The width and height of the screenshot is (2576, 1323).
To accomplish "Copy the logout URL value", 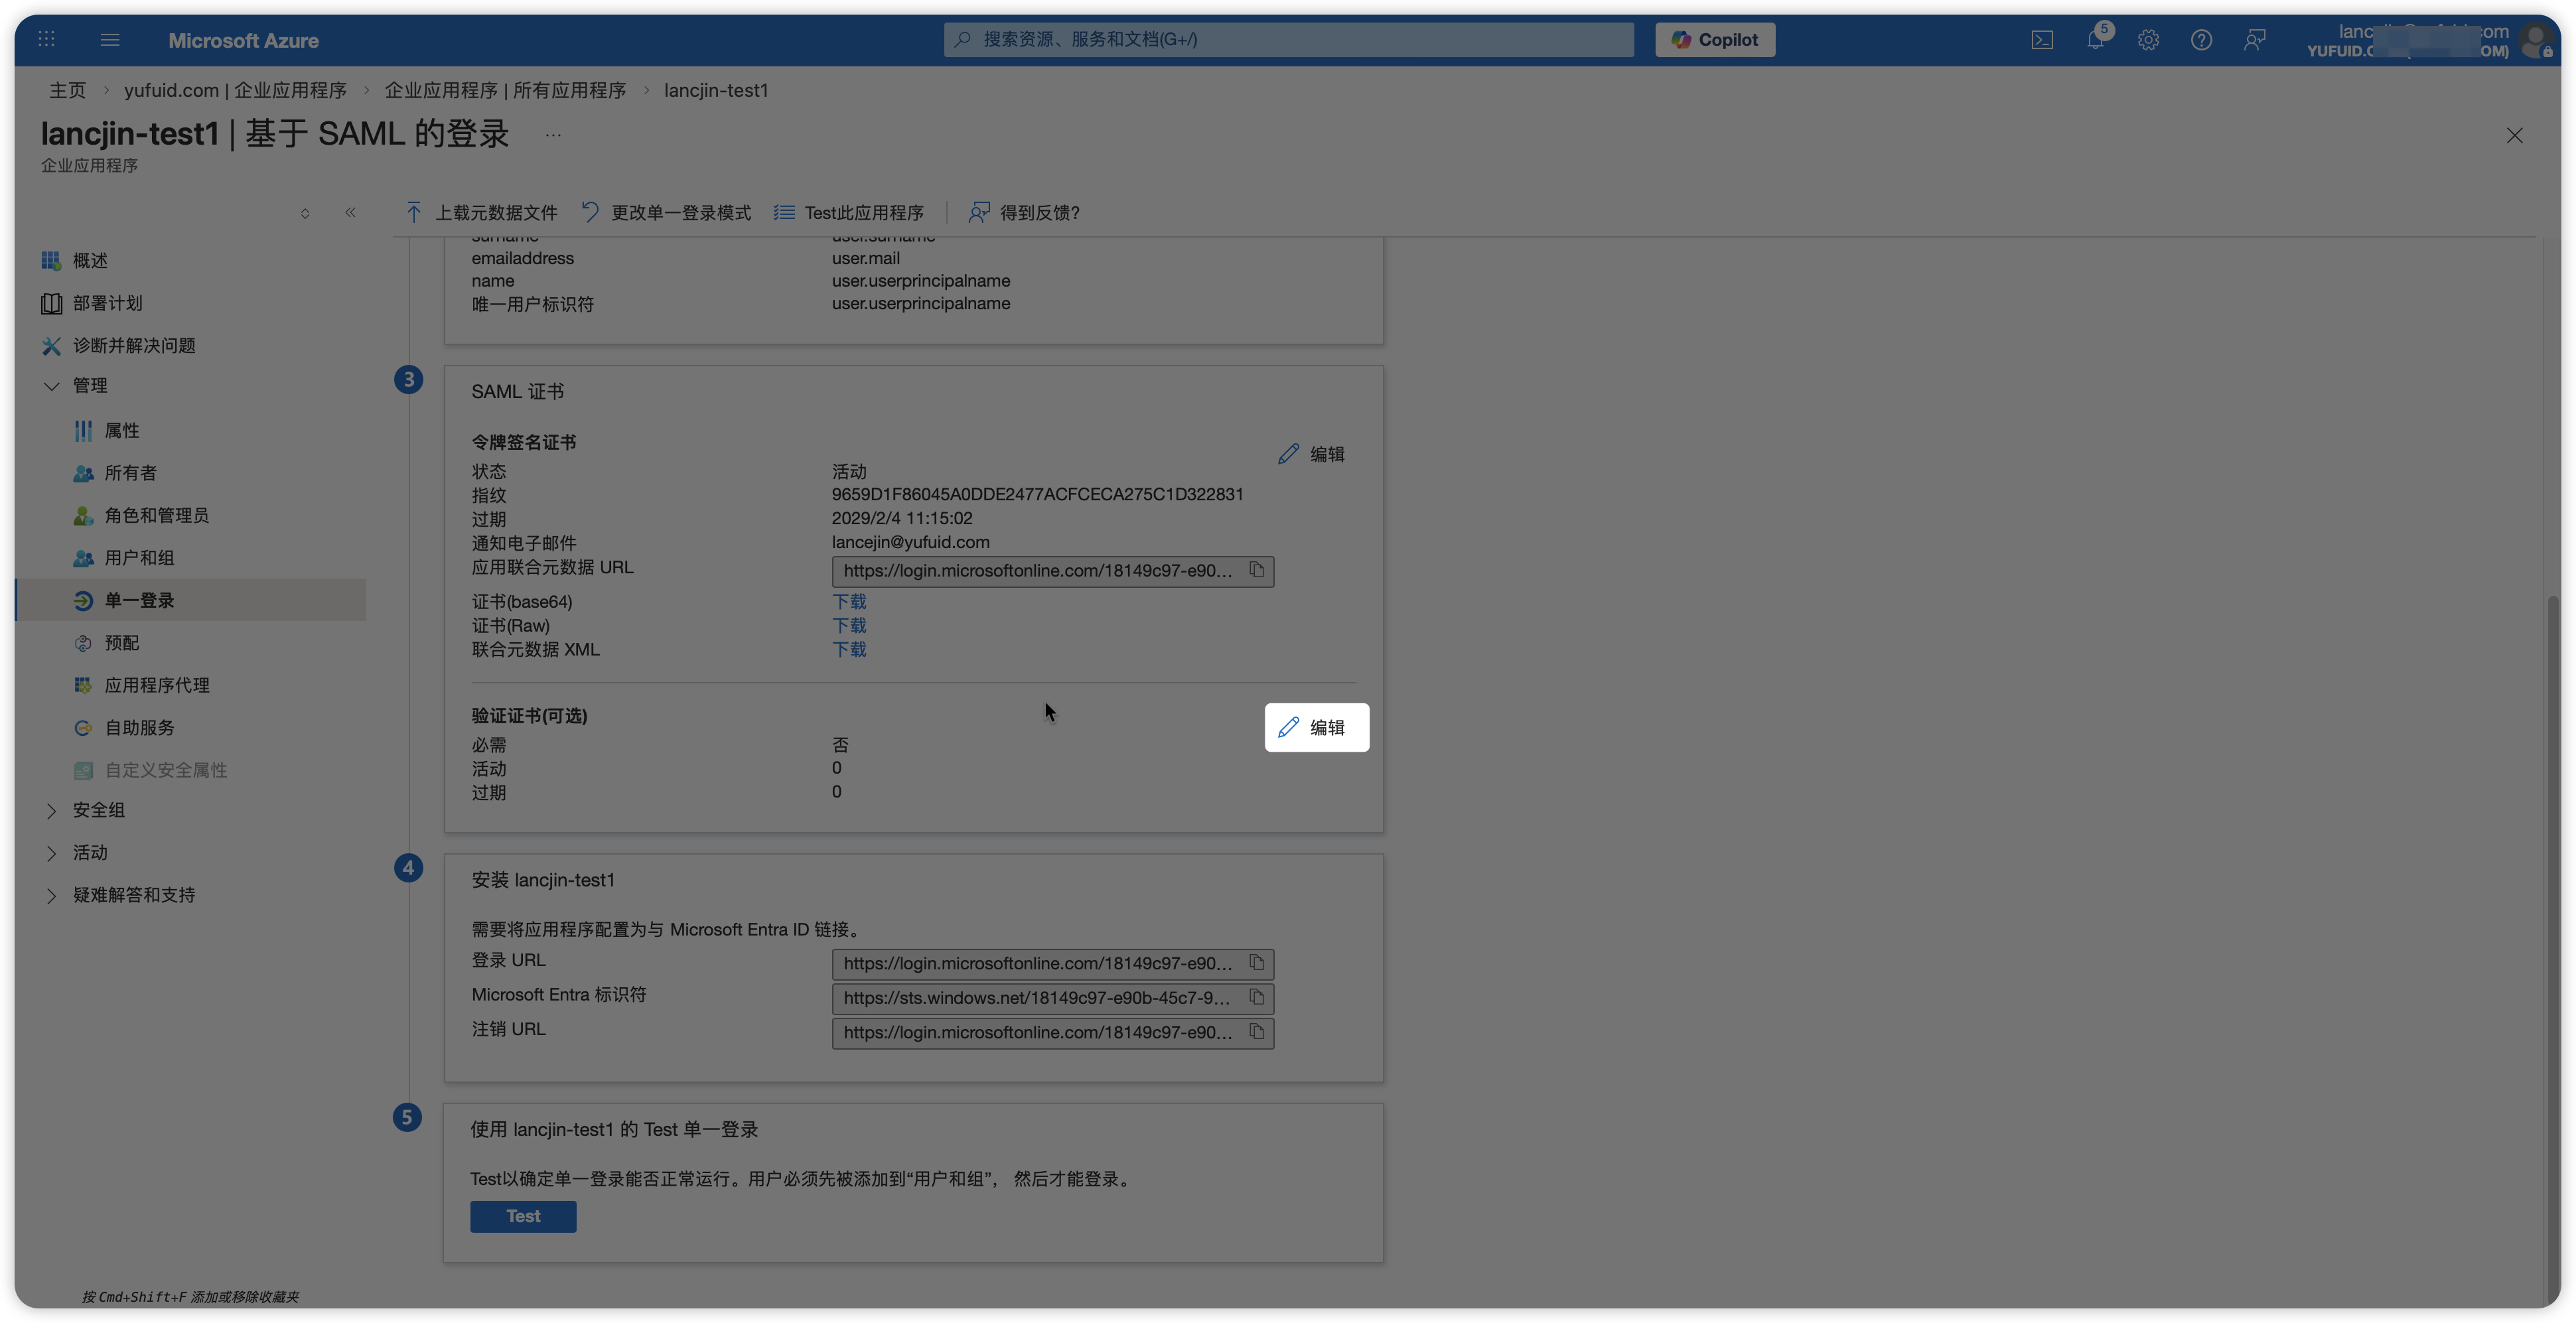I will pyautogui.click(x=1256, y=1031).
